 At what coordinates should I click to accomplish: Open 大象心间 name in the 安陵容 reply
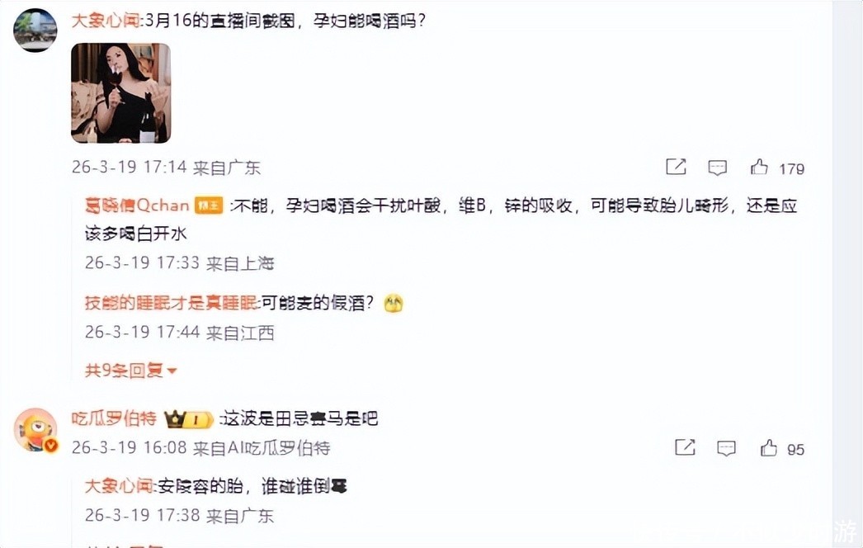(x=119, y=486)
